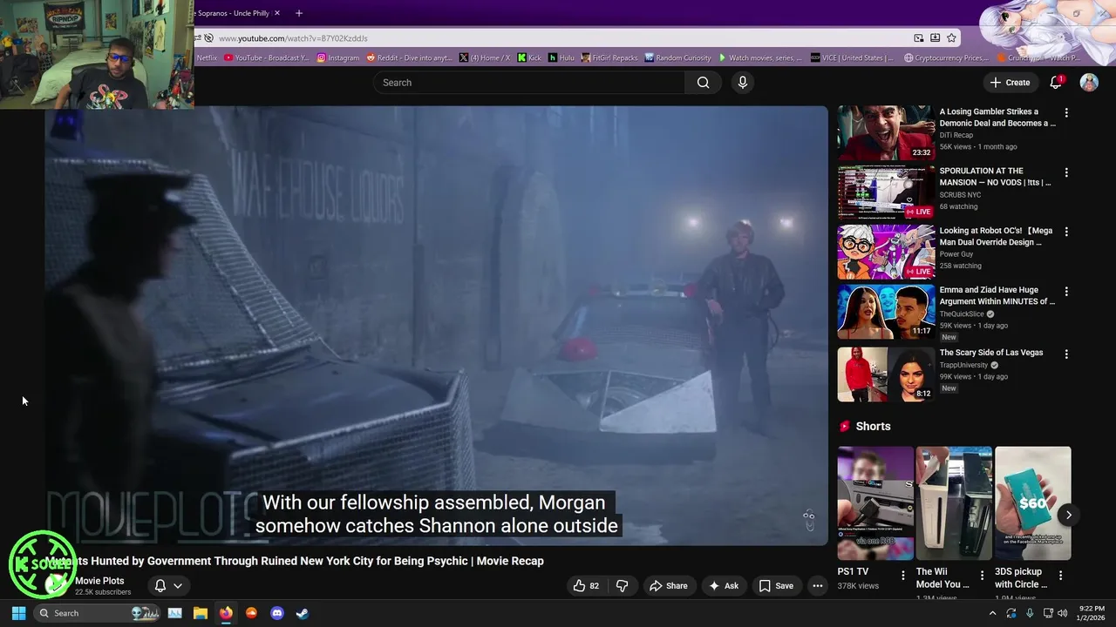The width and height of the screenshot is (1116, 627).
Task: Click the Create button
Action: [1011, 83]
